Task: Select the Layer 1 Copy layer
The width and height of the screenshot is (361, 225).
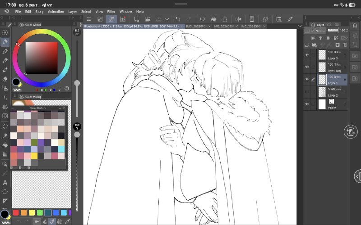Action: coord(333,67)
